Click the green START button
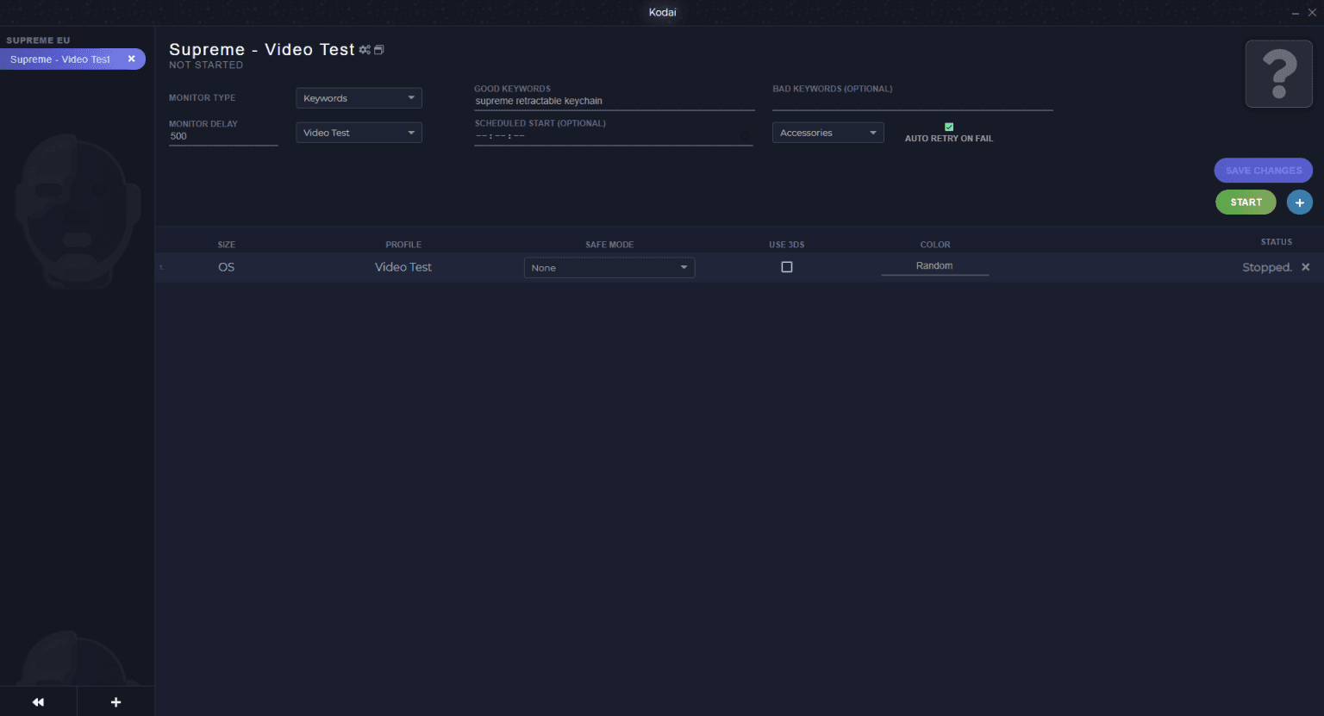Viewport: 1324px width, 716px height. pos(1246,202)
